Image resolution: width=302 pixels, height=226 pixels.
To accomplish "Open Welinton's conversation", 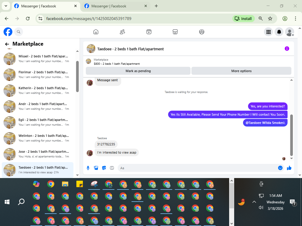I will (37, 138).
